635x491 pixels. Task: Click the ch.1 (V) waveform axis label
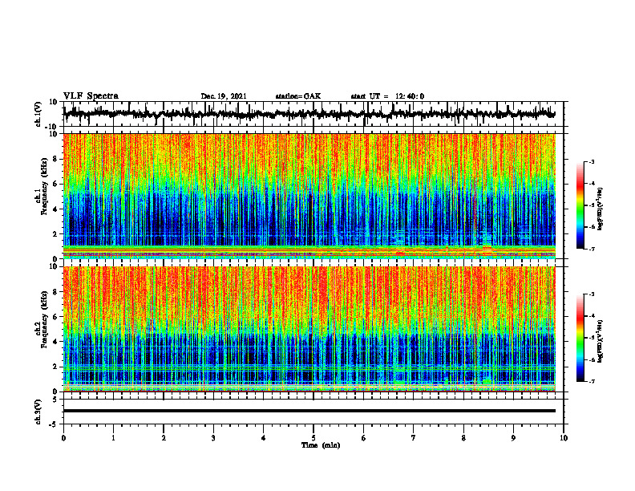tap(38, 114)
